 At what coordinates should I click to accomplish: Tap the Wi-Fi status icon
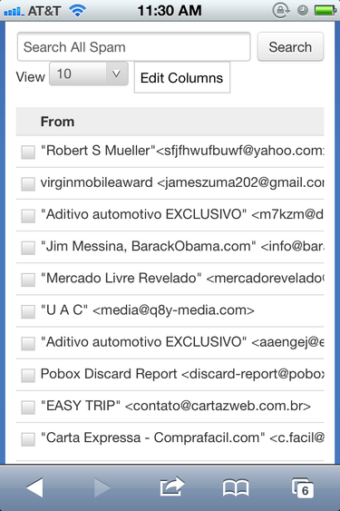(77, 11)
